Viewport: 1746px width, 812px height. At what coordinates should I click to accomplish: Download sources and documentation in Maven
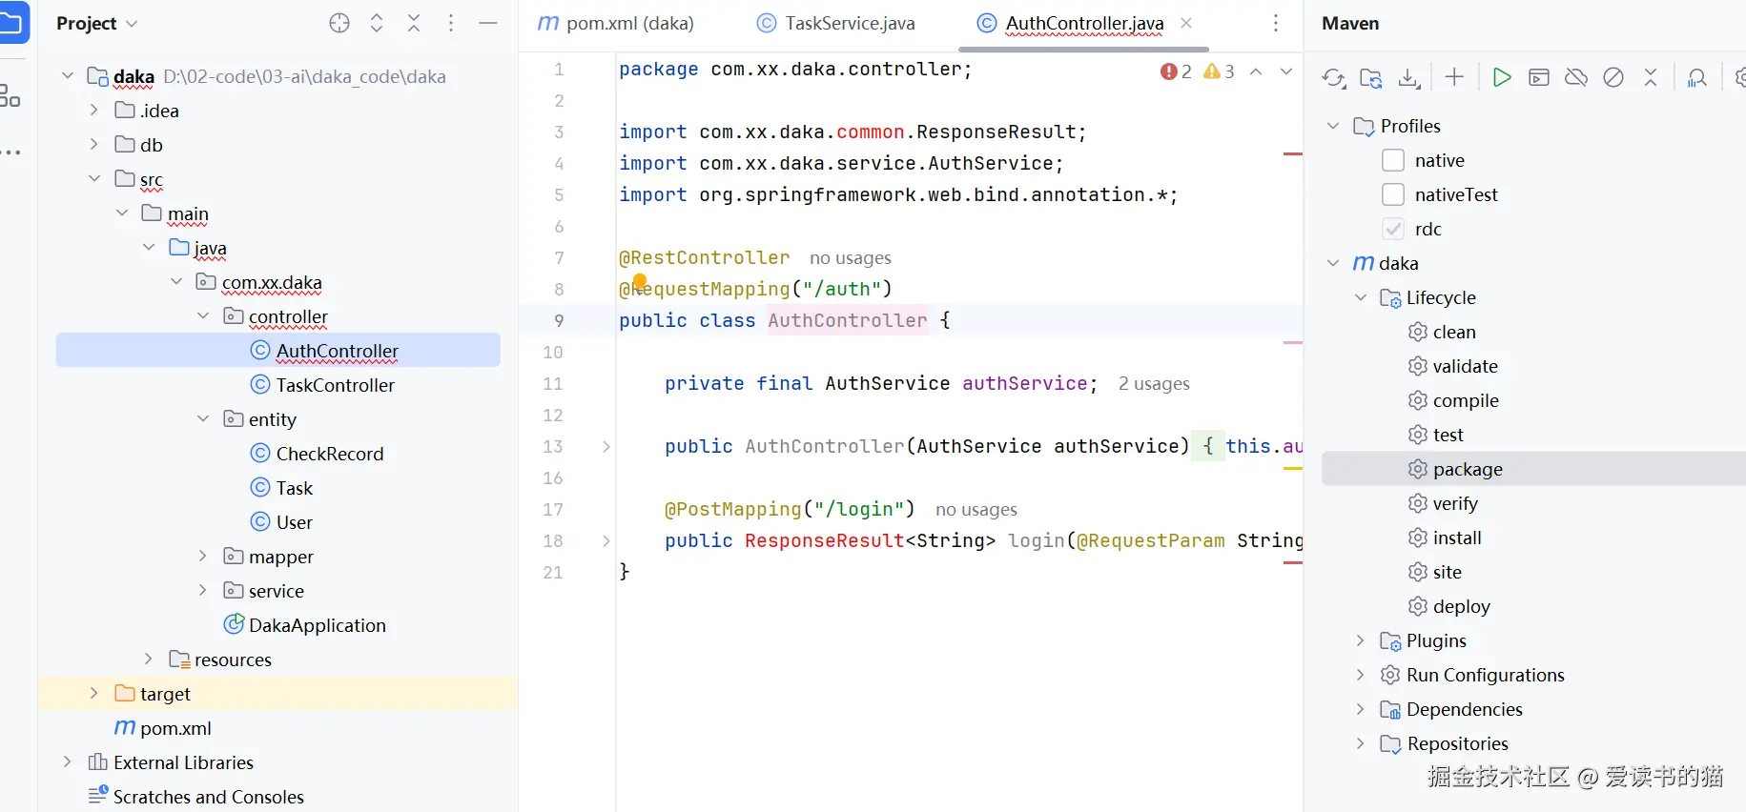click(x=1408, y=77)
